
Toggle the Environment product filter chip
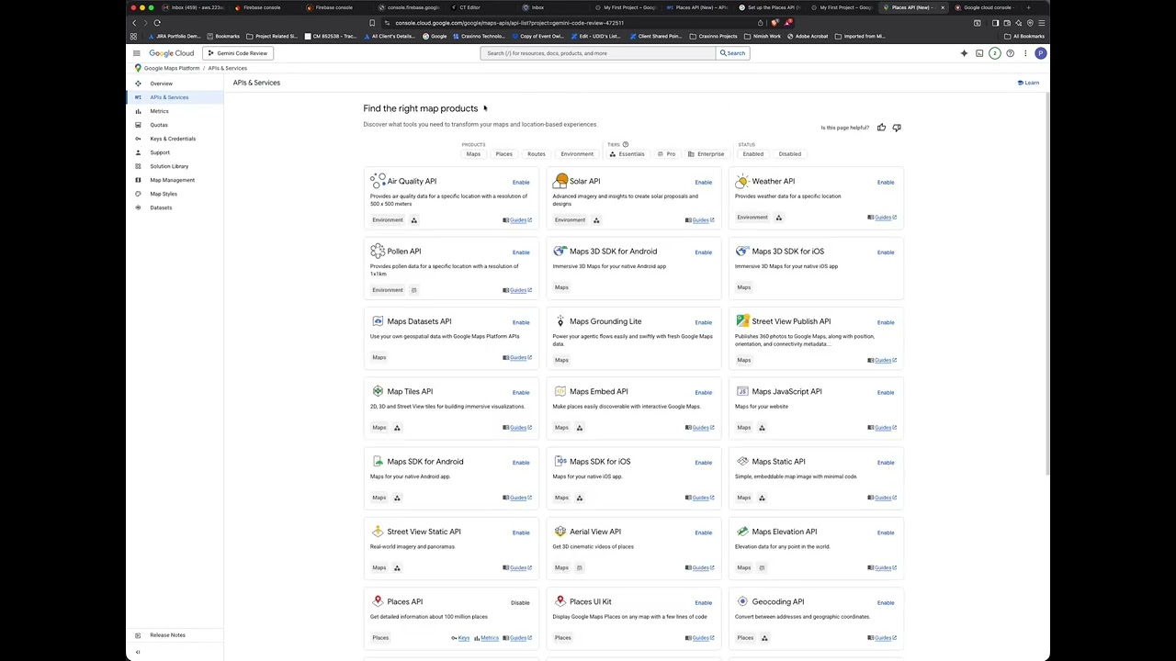[577, 154]
